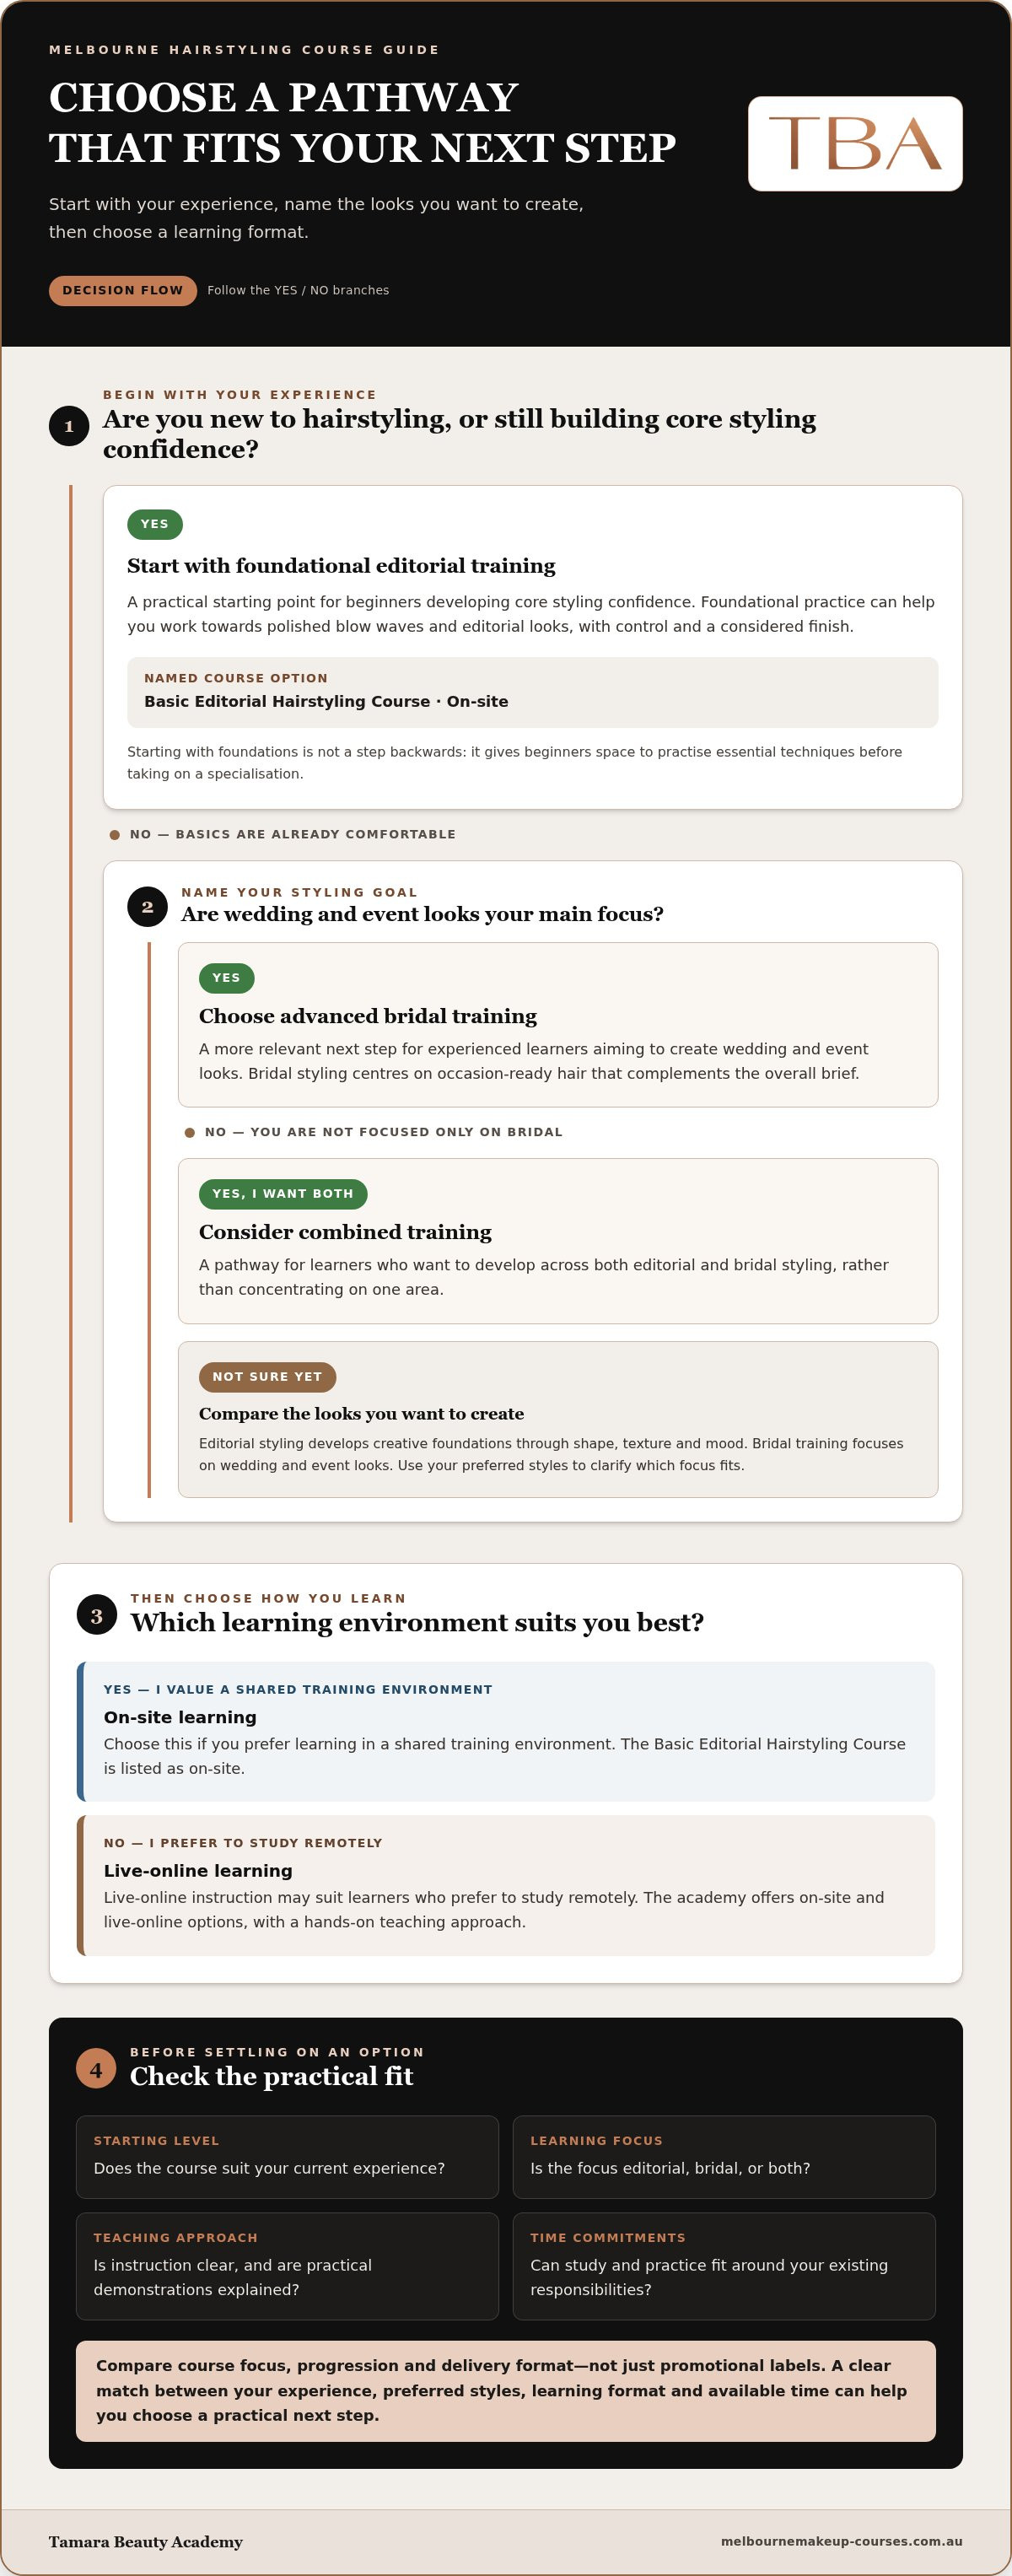Image resolution: width=1012 pixels, height=2576 pixels.
Task: Select the Live-online learning card
Action: pos(506,1885)
